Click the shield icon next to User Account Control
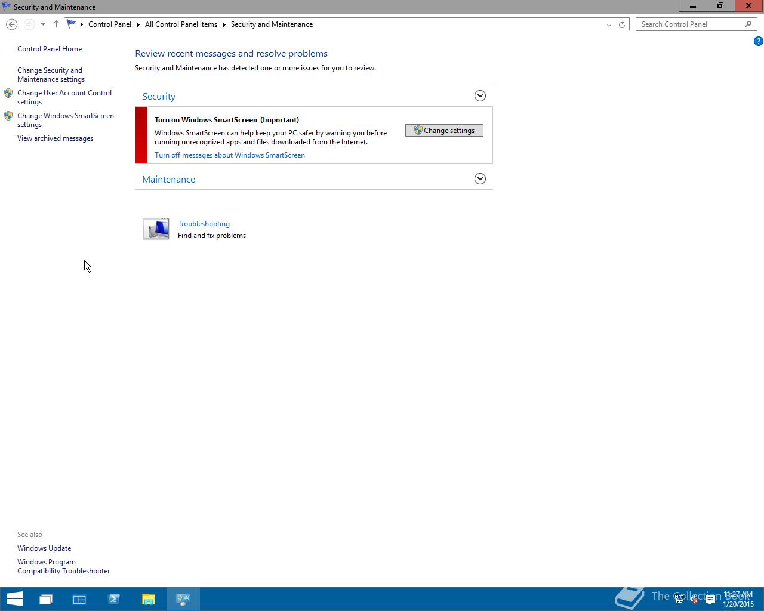This screenshot has height=611, width=764. pyautogui.click(x=8, y=93)
